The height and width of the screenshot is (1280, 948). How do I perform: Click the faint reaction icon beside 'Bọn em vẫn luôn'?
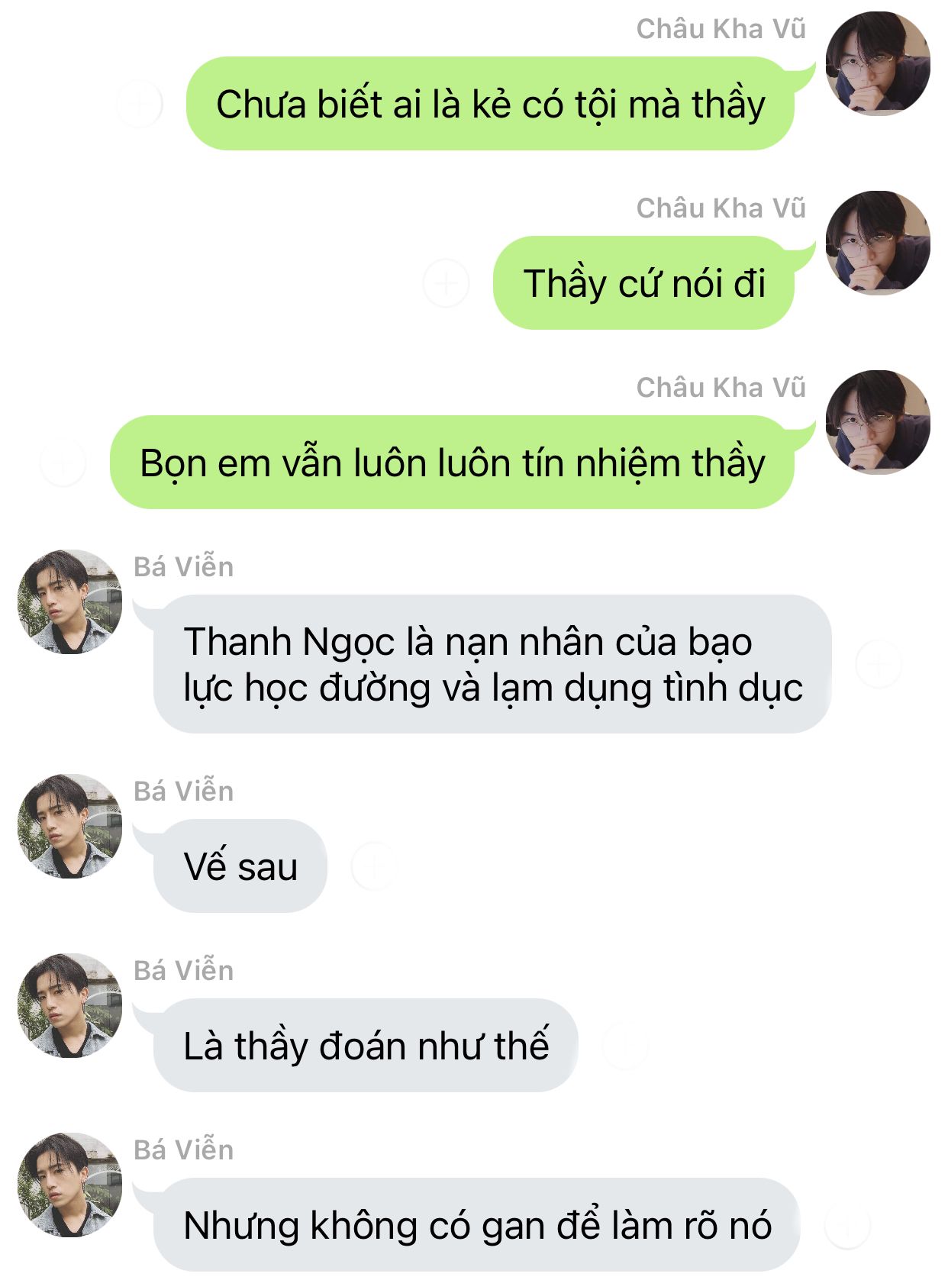click(63, 463)
